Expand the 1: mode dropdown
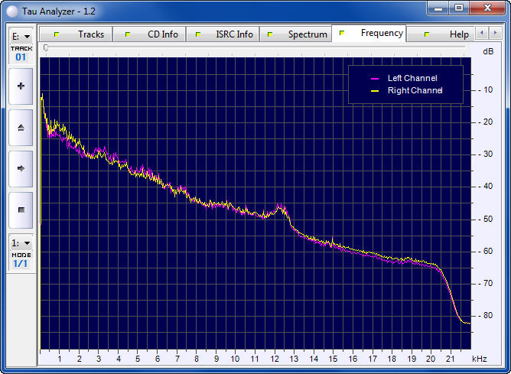Image resolution: width=511 pixels, height=374 pixels. point(21,242)
